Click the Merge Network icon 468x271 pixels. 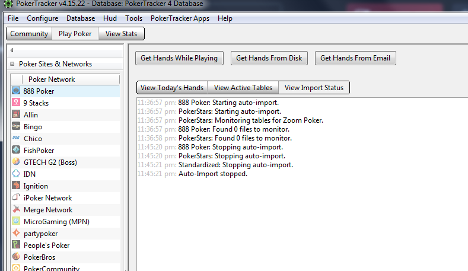pyautogui.click(x=16, y=209)
